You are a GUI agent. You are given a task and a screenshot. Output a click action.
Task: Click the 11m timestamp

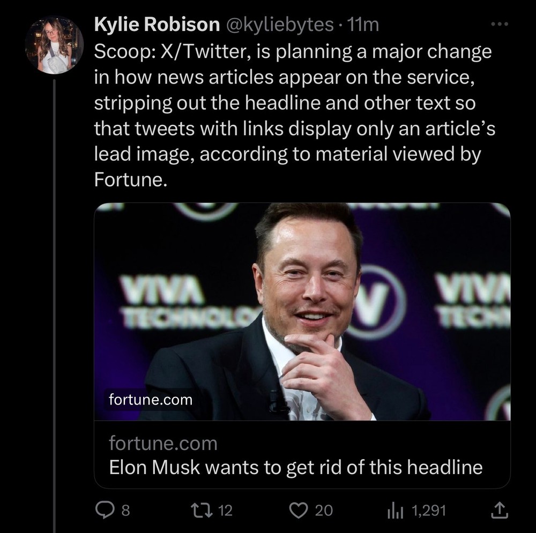coord(363,25)
